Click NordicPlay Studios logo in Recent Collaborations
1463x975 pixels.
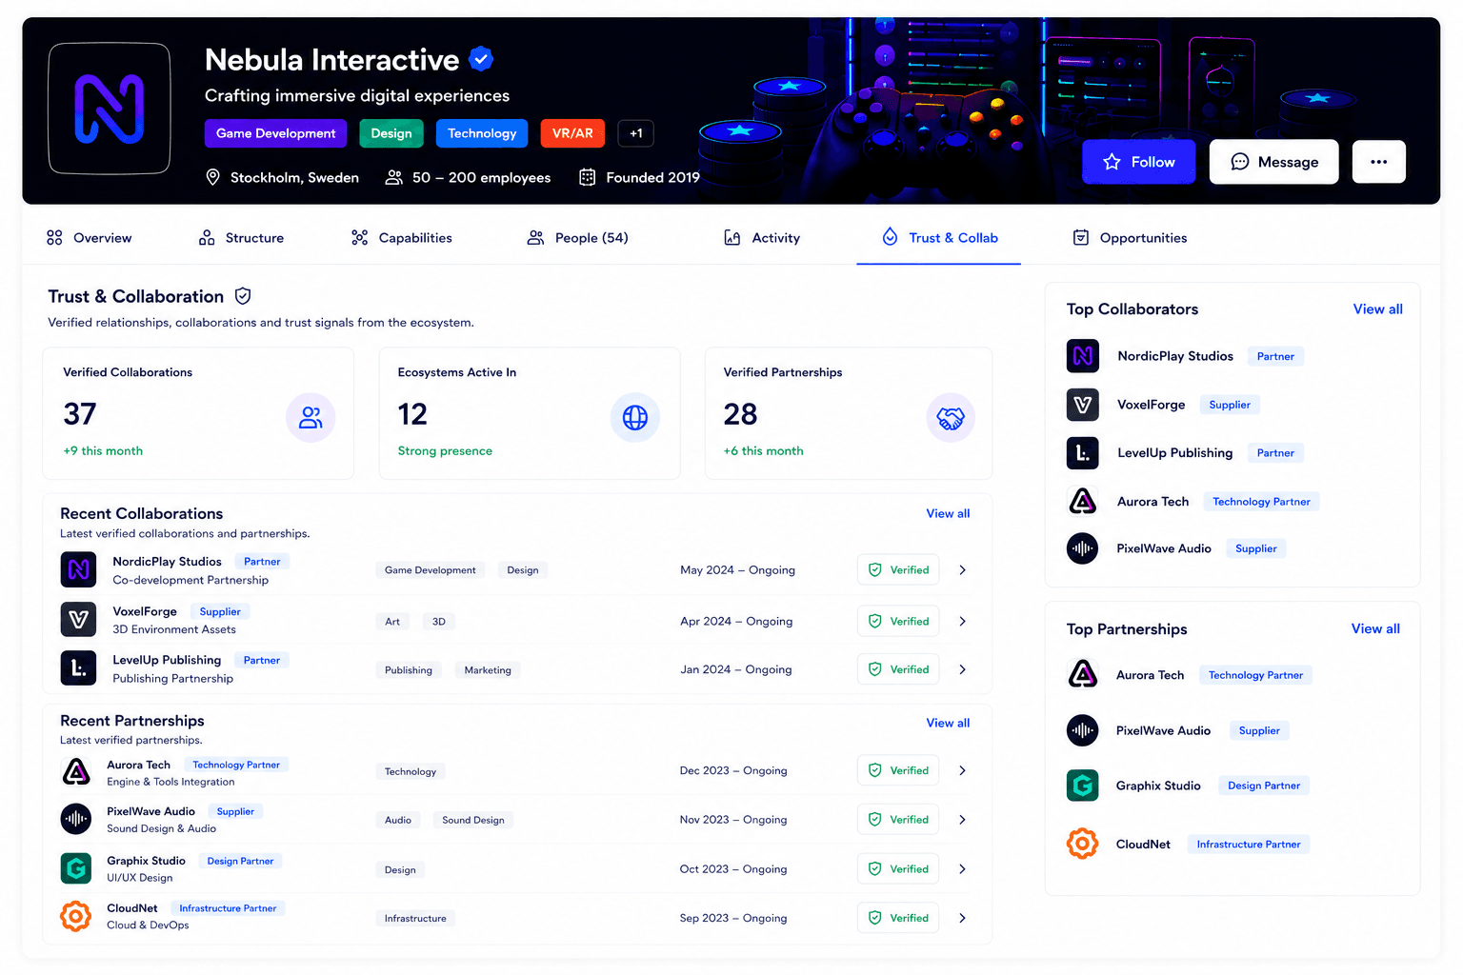(x=78, y=569)
